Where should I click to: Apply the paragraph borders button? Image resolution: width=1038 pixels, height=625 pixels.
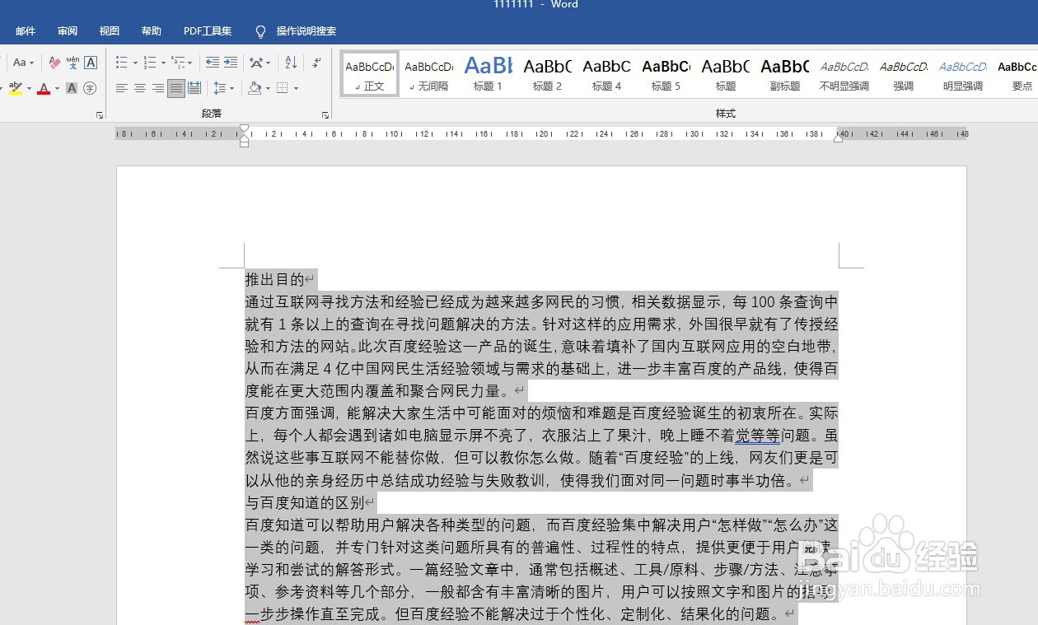click(x=283, y=88)
